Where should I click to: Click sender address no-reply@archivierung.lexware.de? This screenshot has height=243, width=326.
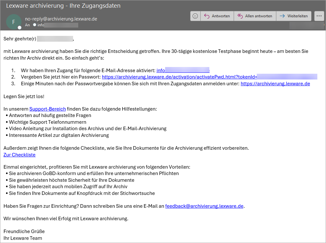pos(61,19)
